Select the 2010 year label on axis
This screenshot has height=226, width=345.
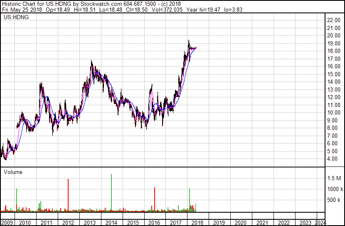click(25, 223)
